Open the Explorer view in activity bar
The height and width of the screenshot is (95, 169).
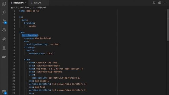pos(4,4)
